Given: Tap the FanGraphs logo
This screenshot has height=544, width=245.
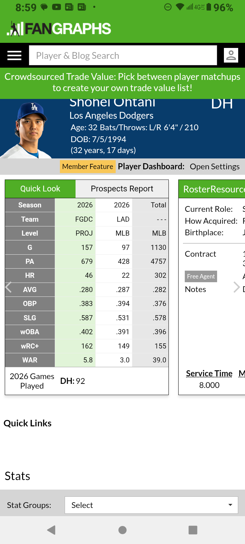Looking at the screenshot, I should tap(59, 29).
